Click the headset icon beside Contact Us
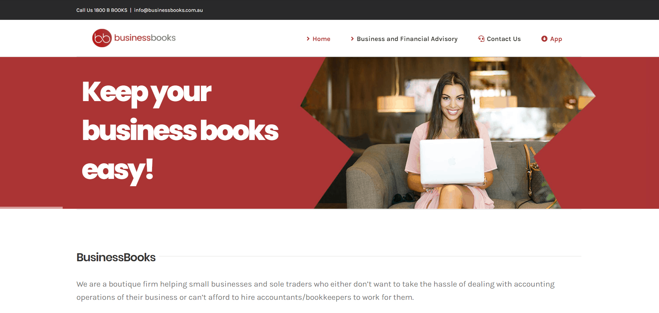The image size is (659, 313). [x=481, y=39]
